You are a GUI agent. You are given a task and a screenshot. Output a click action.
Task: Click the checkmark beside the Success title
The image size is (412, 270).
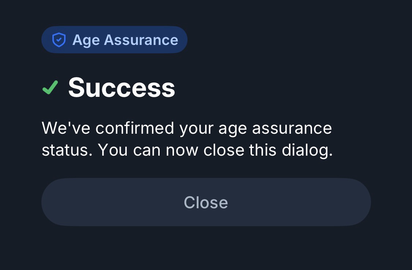tap(50, 88)
